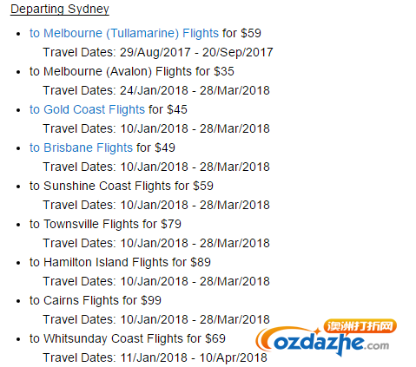Click the $45 price for Gold Coast

(x=177, y=109)
